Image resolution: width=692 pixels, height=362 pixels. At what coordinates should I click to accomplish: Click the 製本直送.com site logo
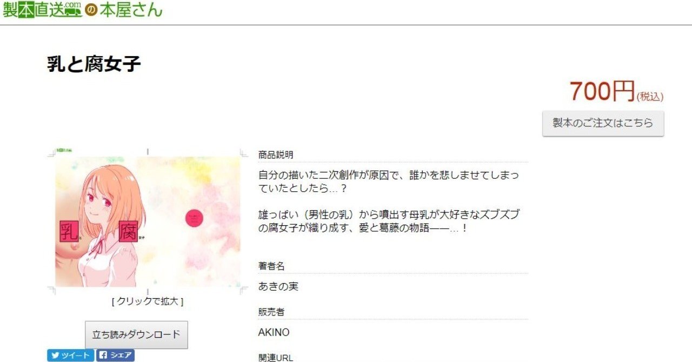(42, 9)
